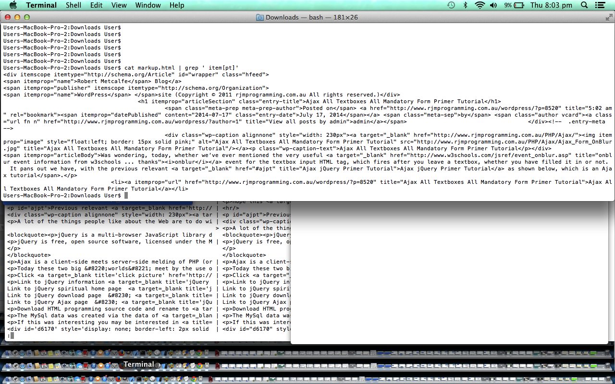Screen dimensions: 615x384
Task: Click the ":" pager prompt in the back window
Action: click(x=9, y=336)
